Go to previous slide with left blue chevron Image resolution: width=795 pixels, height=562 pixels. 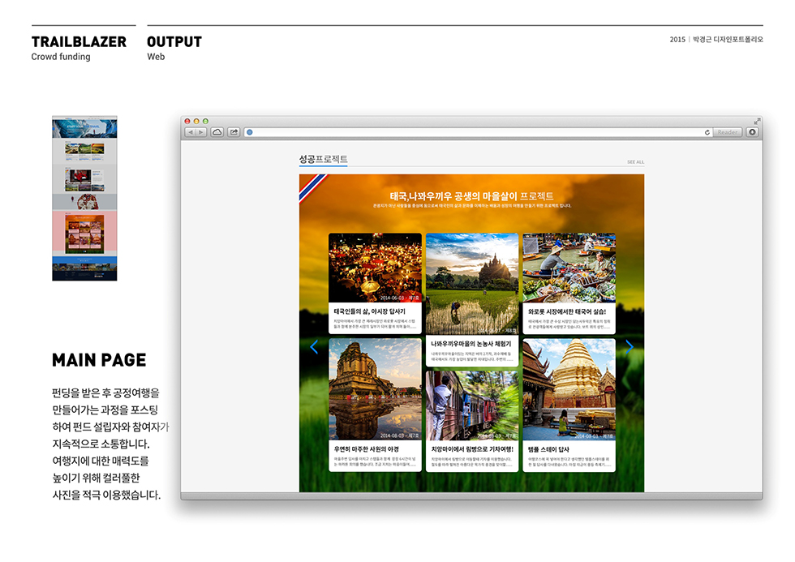(x=314, y=347)
